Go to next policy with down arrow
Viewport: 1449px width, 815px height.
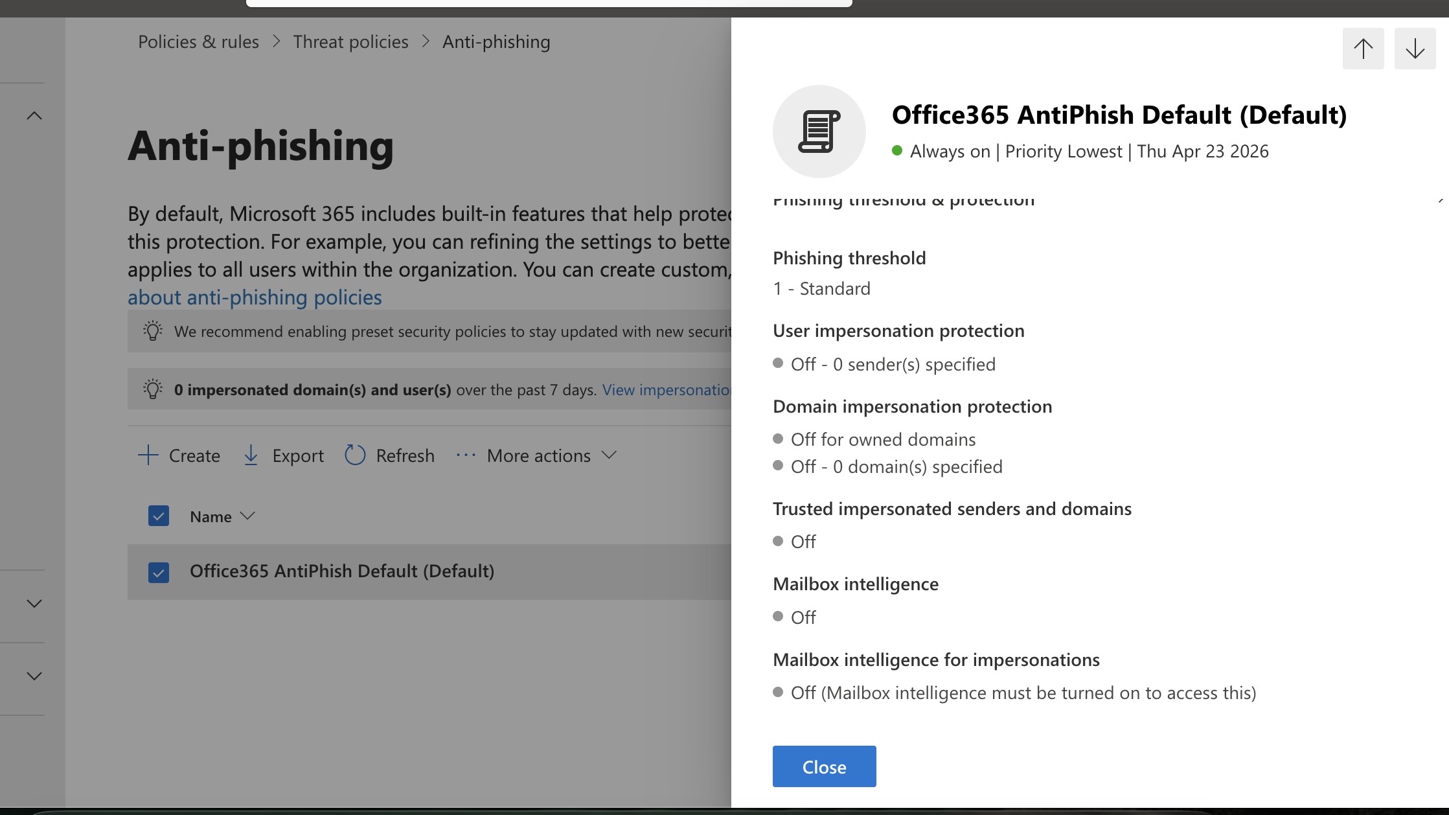1415,49
